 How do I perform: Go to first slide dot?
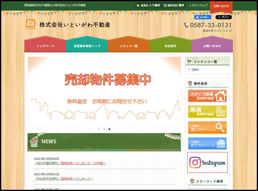[x=99, y=129]
